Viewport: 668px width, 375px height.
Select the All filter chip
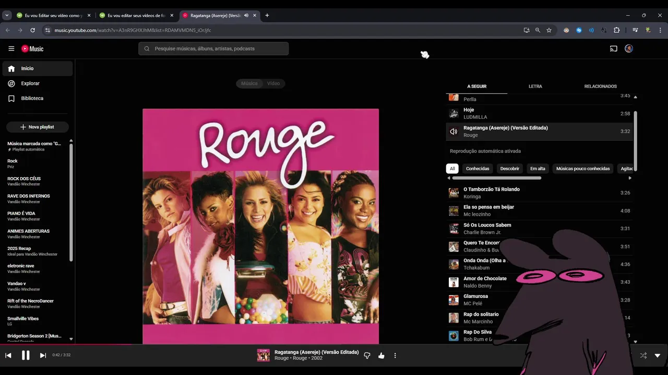(x=452, y=169)
